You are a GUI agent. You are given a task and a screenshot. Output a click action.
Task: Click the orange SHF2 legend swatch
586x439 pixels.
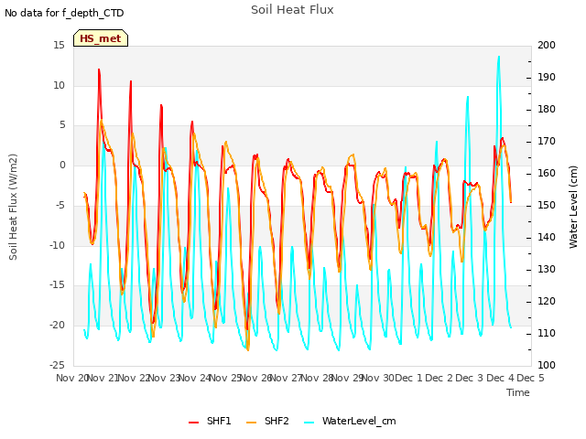click(252, 422)
